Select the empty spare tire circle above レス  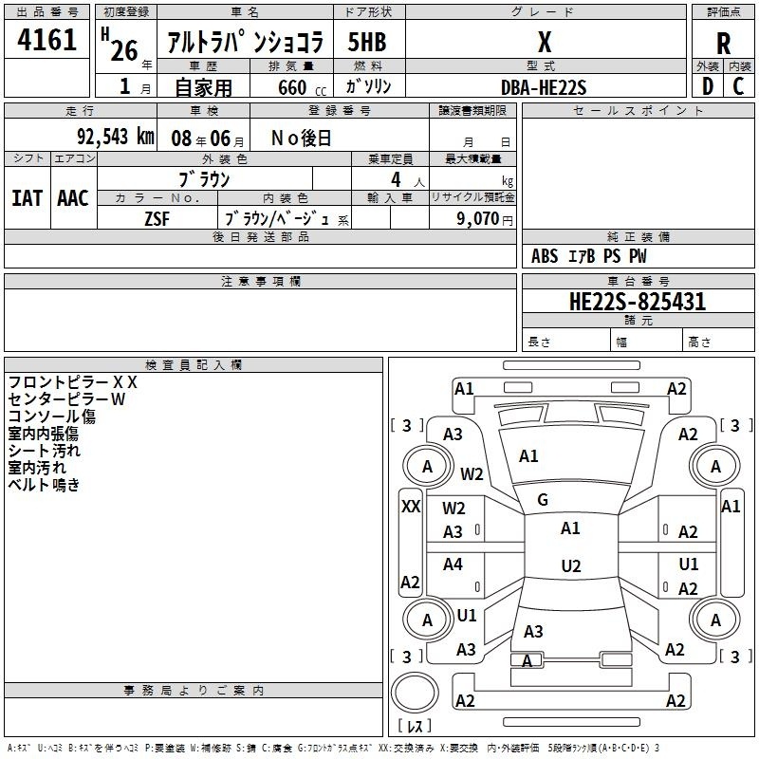[416, 694]
